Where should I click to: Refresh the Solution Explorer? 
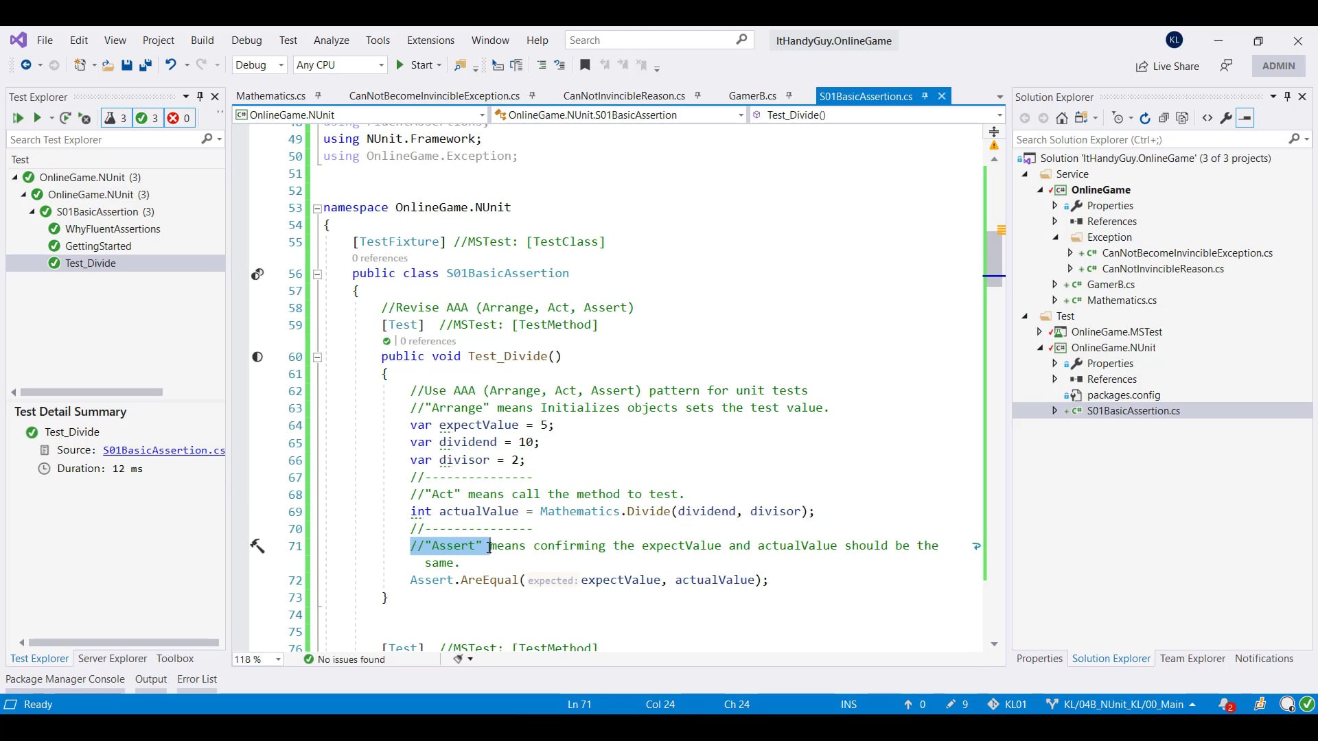tap(1145, 118)
